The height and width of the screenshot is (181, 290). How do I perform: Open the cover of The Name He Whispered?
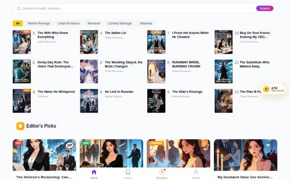[x=22, y=101]
